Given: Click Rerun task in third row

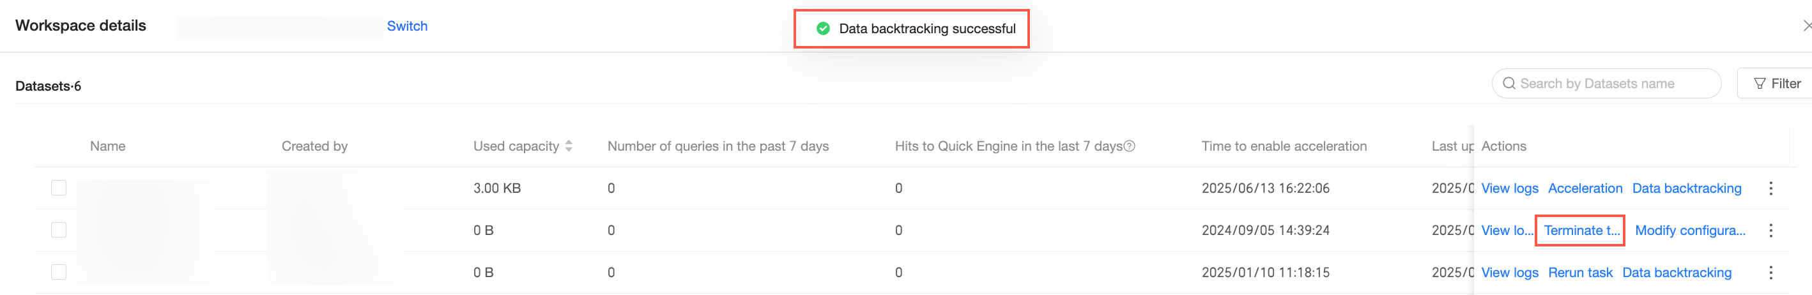Looking at the screenshot, I should [x=1580, y=273].
